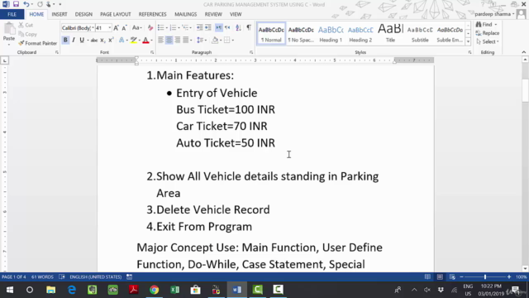This screenshot has height=298, width=529.
Task: Open the Select dropdown in Editing
Action: (x=488, y=41)
